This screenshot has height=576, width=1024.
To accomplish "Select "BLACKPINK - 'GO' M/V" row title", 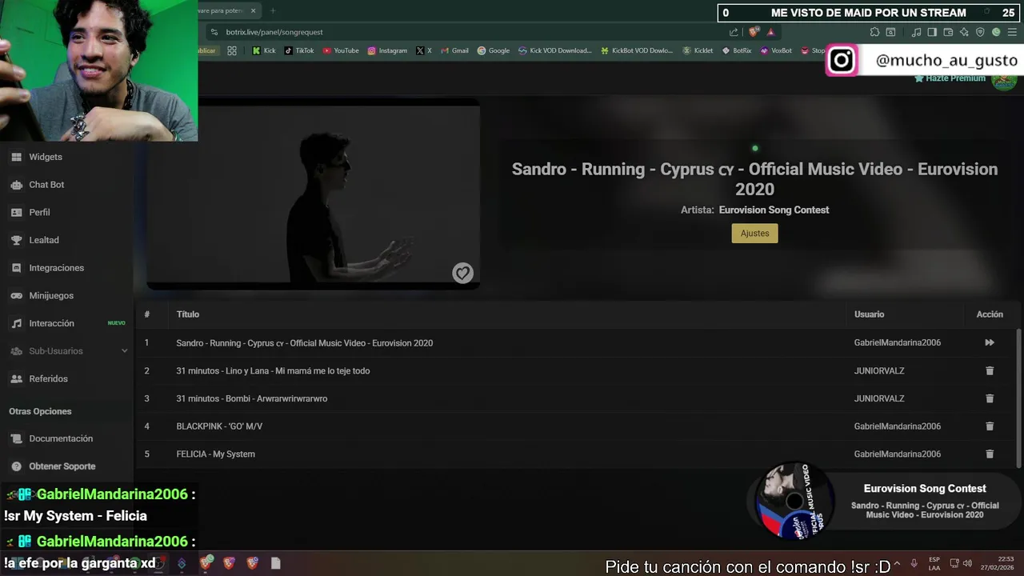I will pos(219,426).
